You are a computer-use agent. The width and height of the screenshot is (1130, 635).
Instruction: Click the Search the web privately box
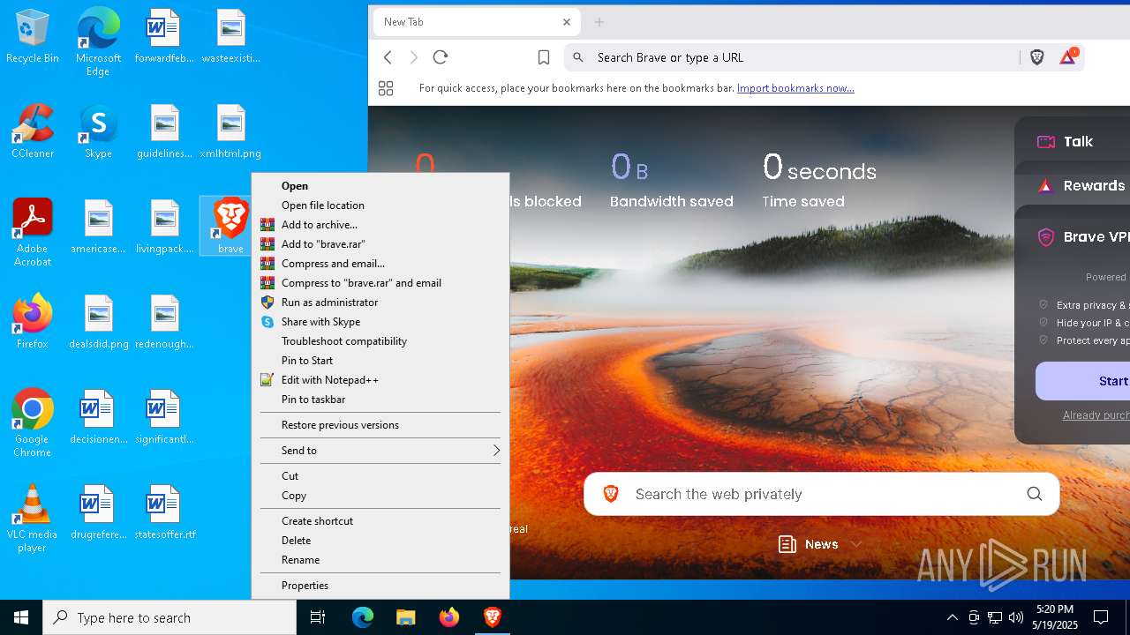(x=821, y=494)
